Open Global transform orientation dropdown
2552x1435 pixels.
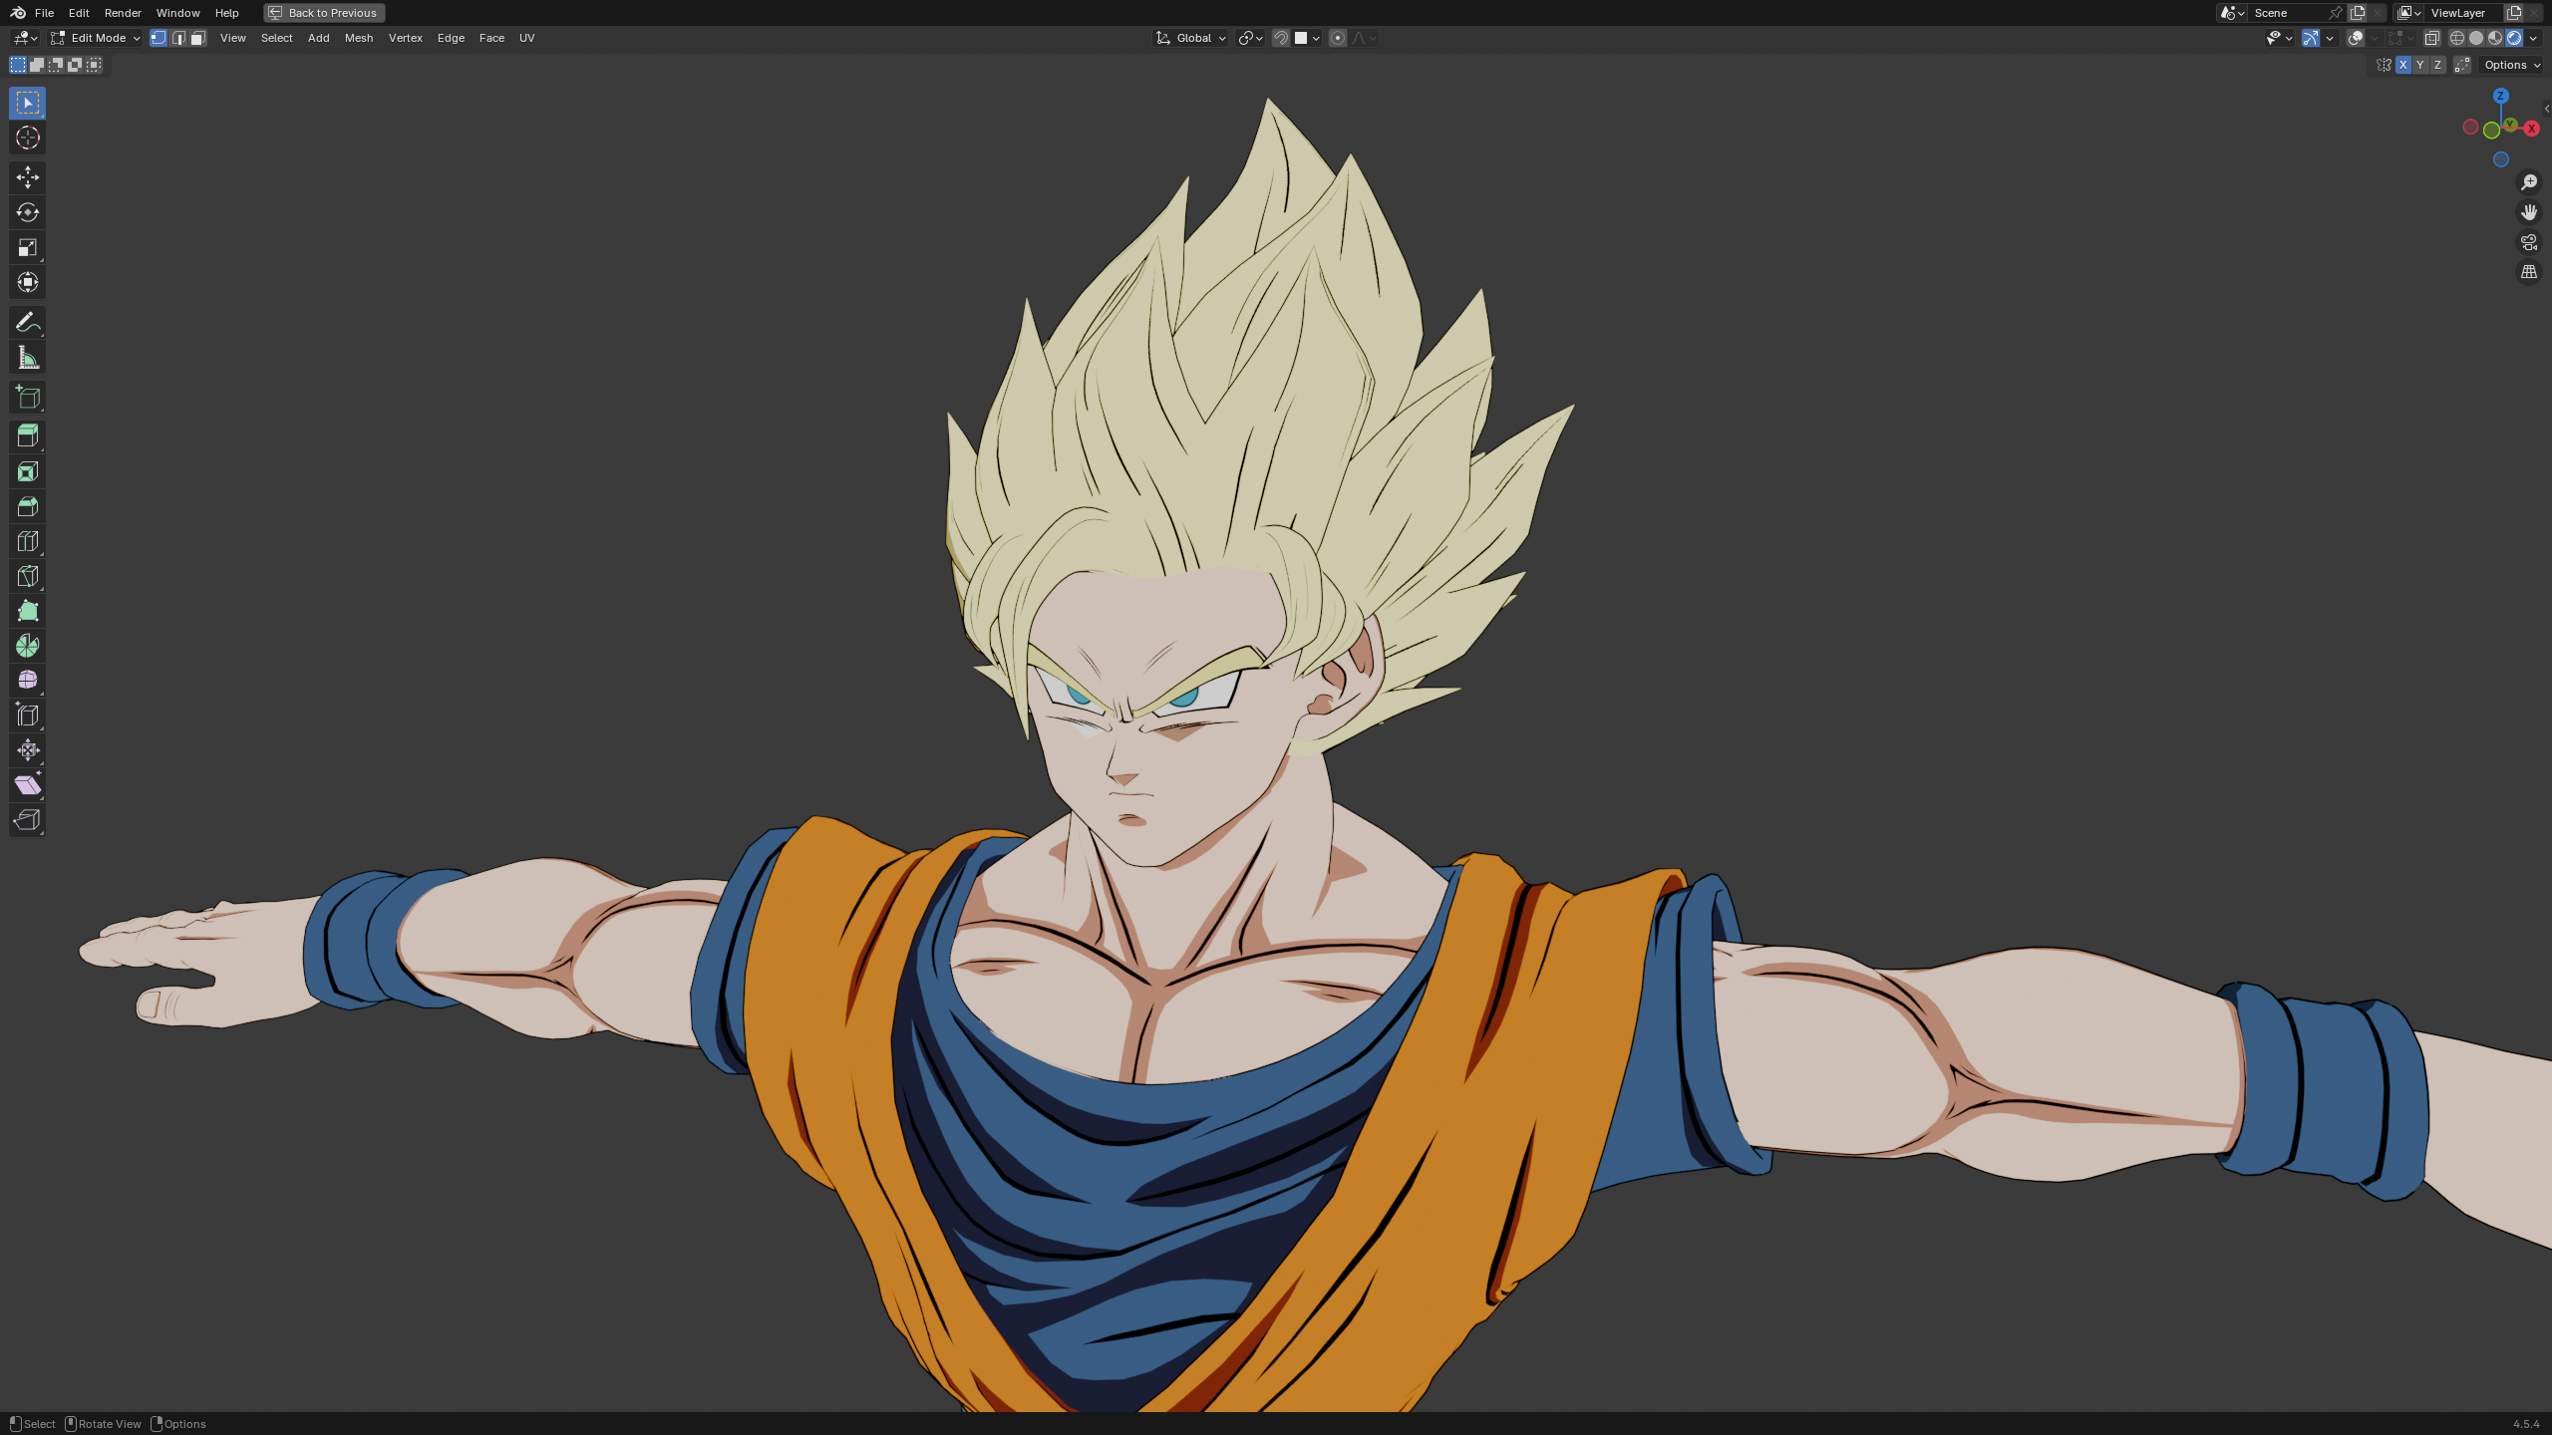[1191, 38]
